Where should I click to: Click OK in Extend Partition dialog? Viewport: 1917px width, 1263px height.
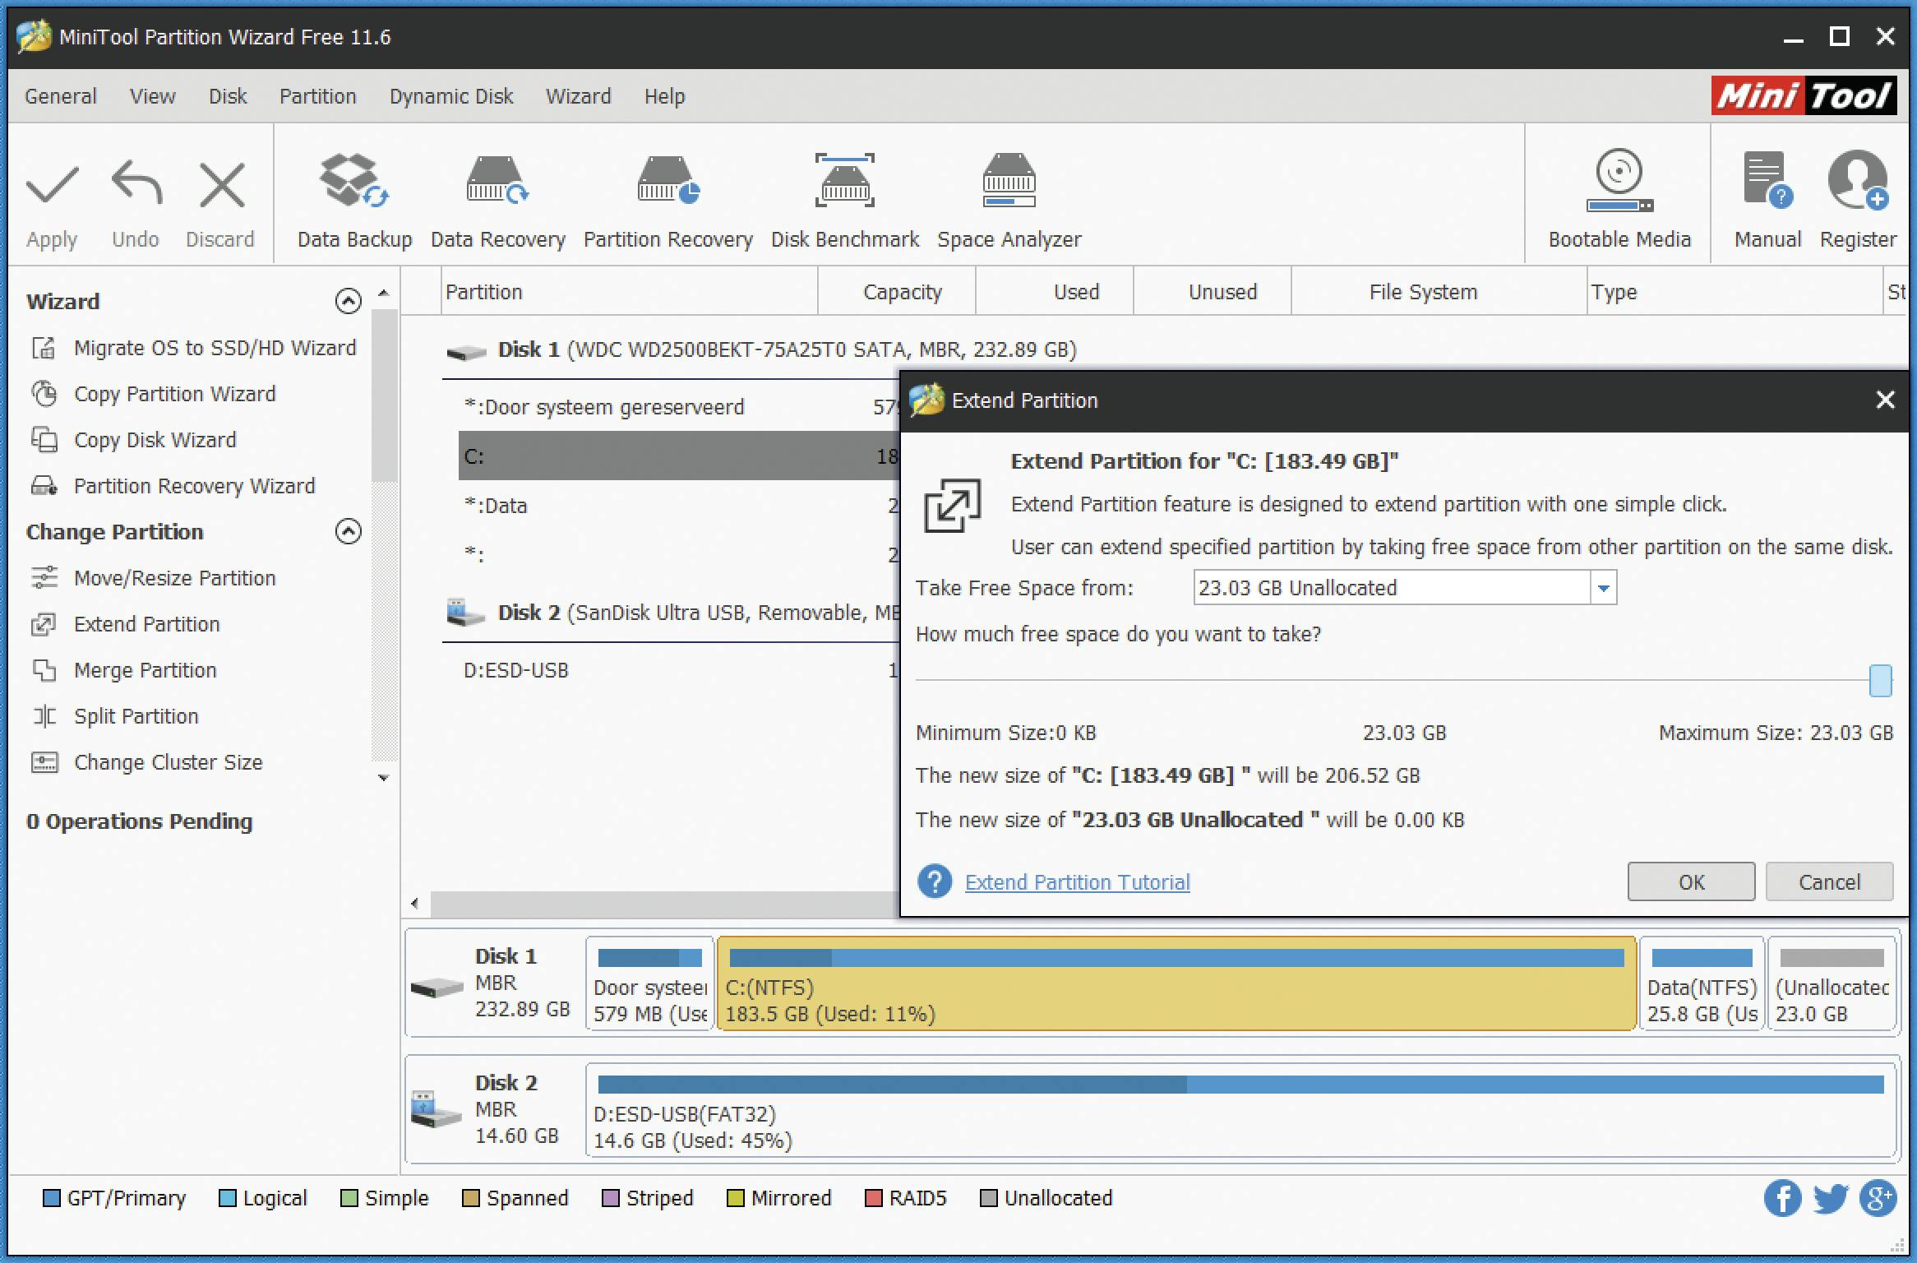click(1691, 881)
